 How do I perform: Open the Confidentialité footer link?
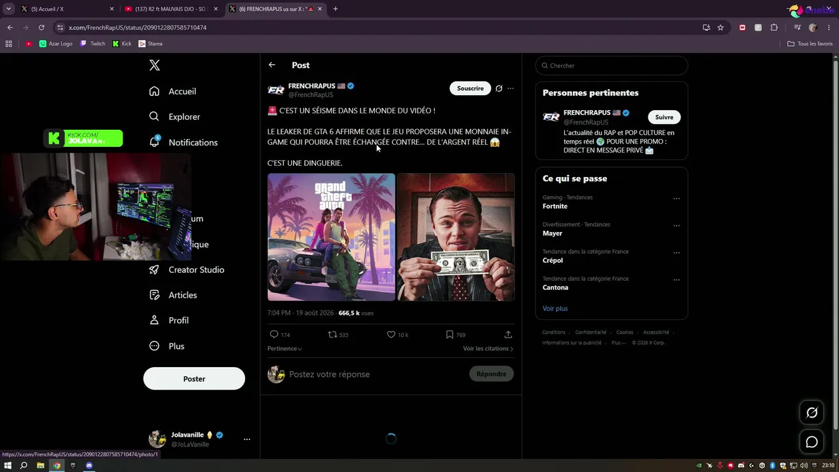[x=591, y=332]
